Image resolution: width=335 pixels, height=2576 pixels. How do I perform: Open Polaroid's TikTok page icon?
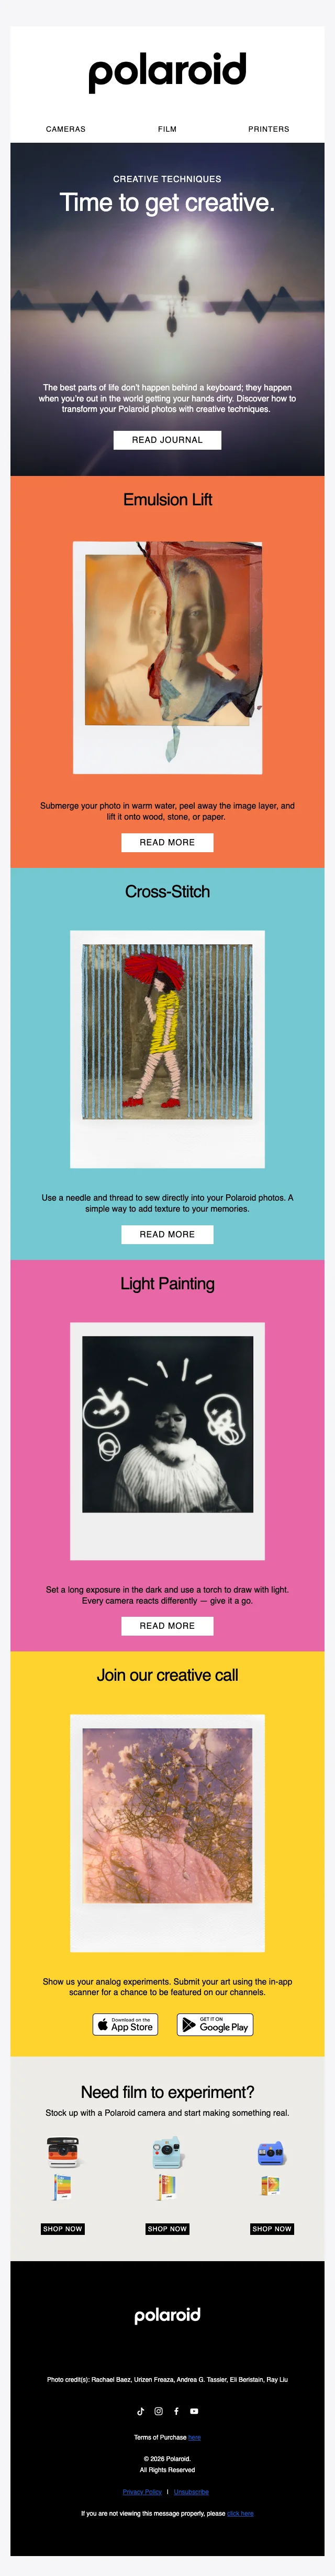pos(141,2411)
